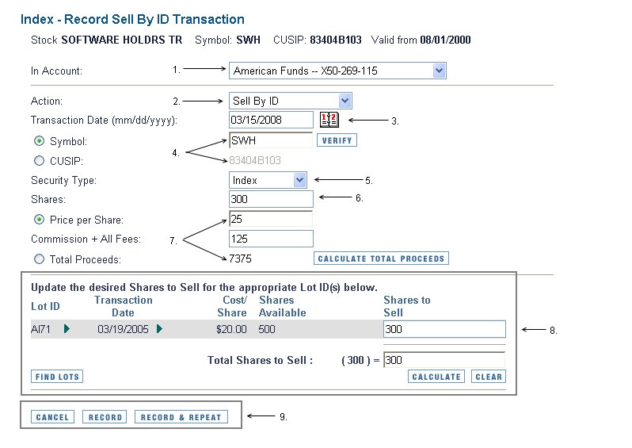Click the Verify button next to symbol

pos(337,140)
